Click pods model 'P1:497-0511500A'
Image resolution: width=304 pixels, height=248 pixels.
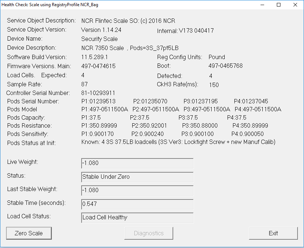105,109
